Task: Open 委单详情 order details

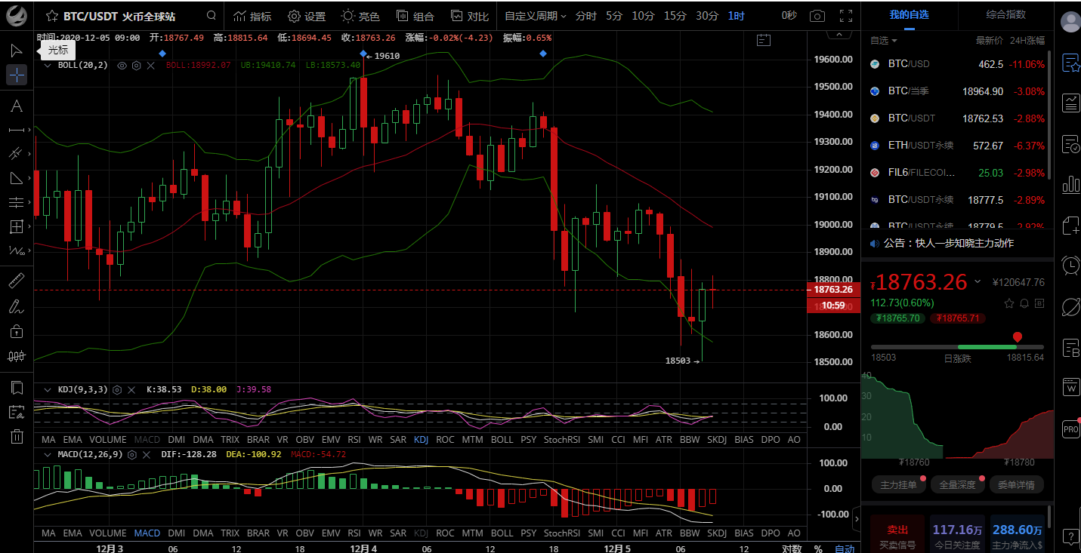Action: coord(1017,485)
